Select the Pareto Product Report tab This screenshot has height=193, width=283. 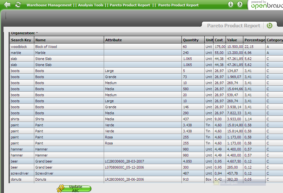[x=234, y=26]
